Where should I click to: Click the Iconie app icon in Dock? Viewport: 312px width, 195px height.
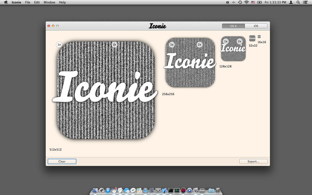pyautogui.click(x=202, y=190)
